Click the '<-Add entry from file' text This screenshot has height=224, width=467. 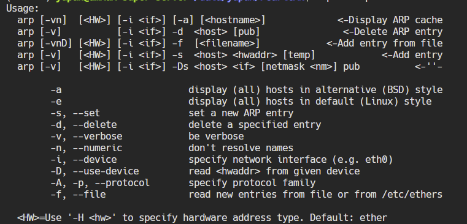[384, 43]
